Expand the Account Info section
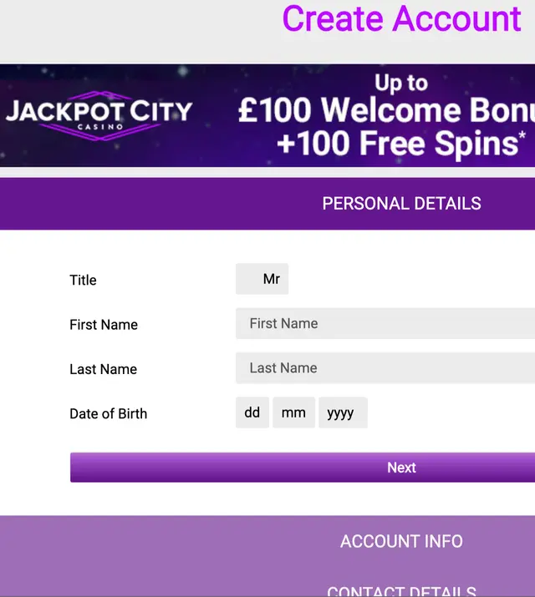535x597 pixels. point(401,541)
